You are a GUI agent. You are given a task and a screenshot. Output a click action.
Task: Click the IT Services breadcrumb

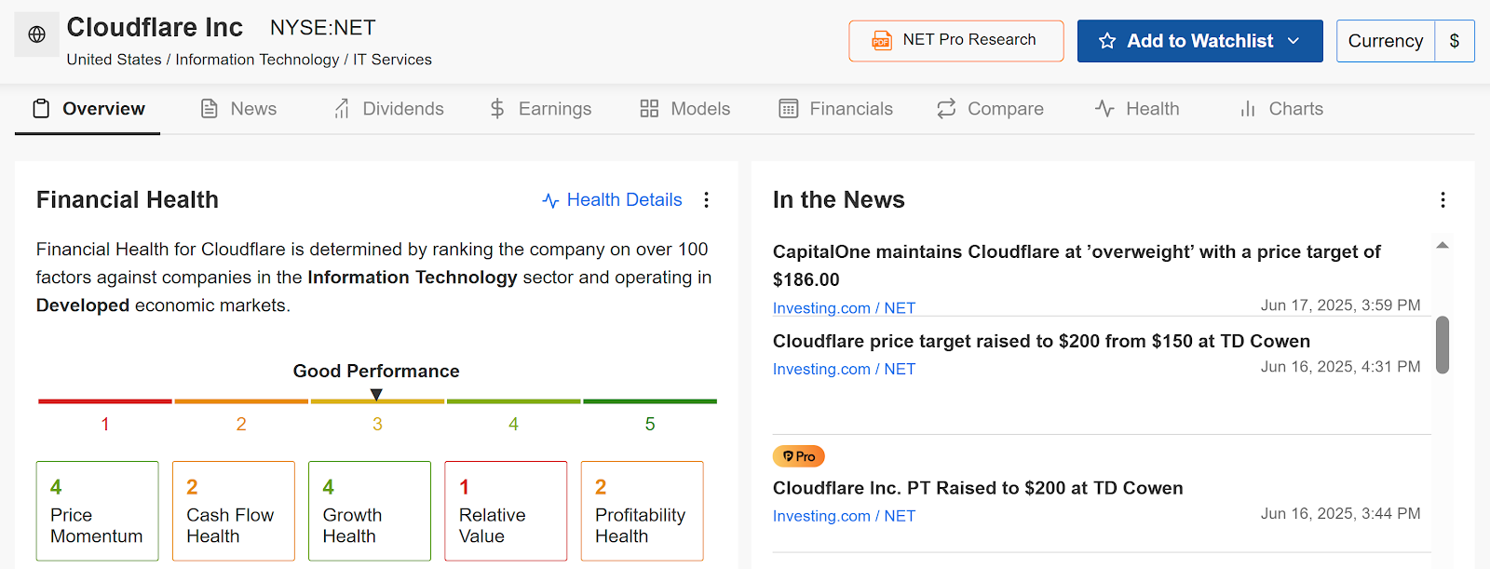[392, 60]
